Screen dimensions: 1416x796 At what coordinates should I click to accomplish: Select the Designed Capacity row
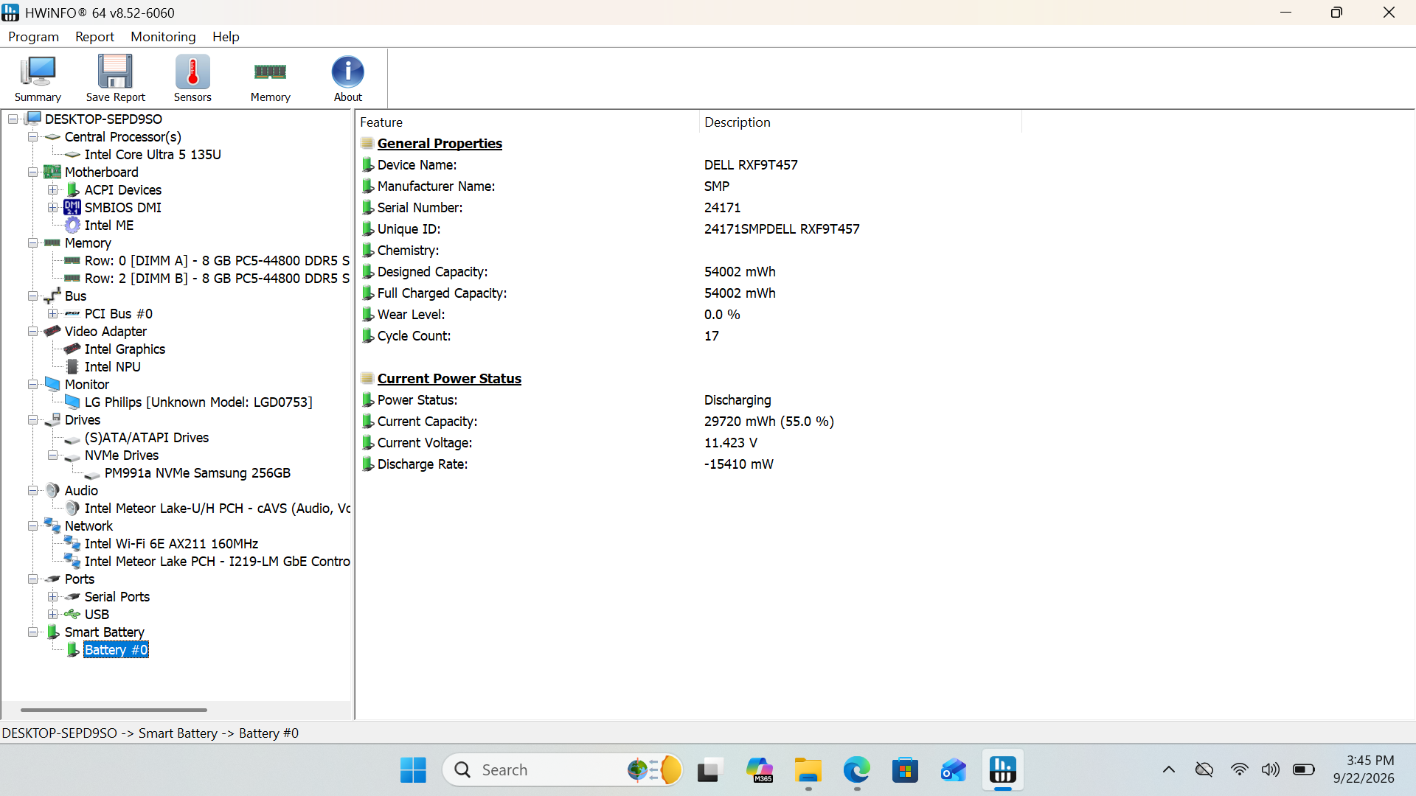(884, 271)
